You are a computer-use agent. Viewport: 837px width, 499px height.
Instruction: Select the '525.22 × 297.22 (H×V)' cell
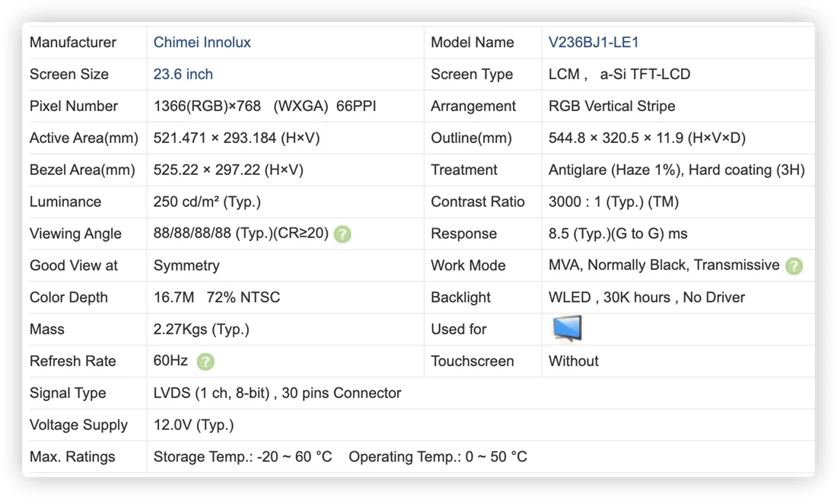pyautogui.click(x=228, y=170)
